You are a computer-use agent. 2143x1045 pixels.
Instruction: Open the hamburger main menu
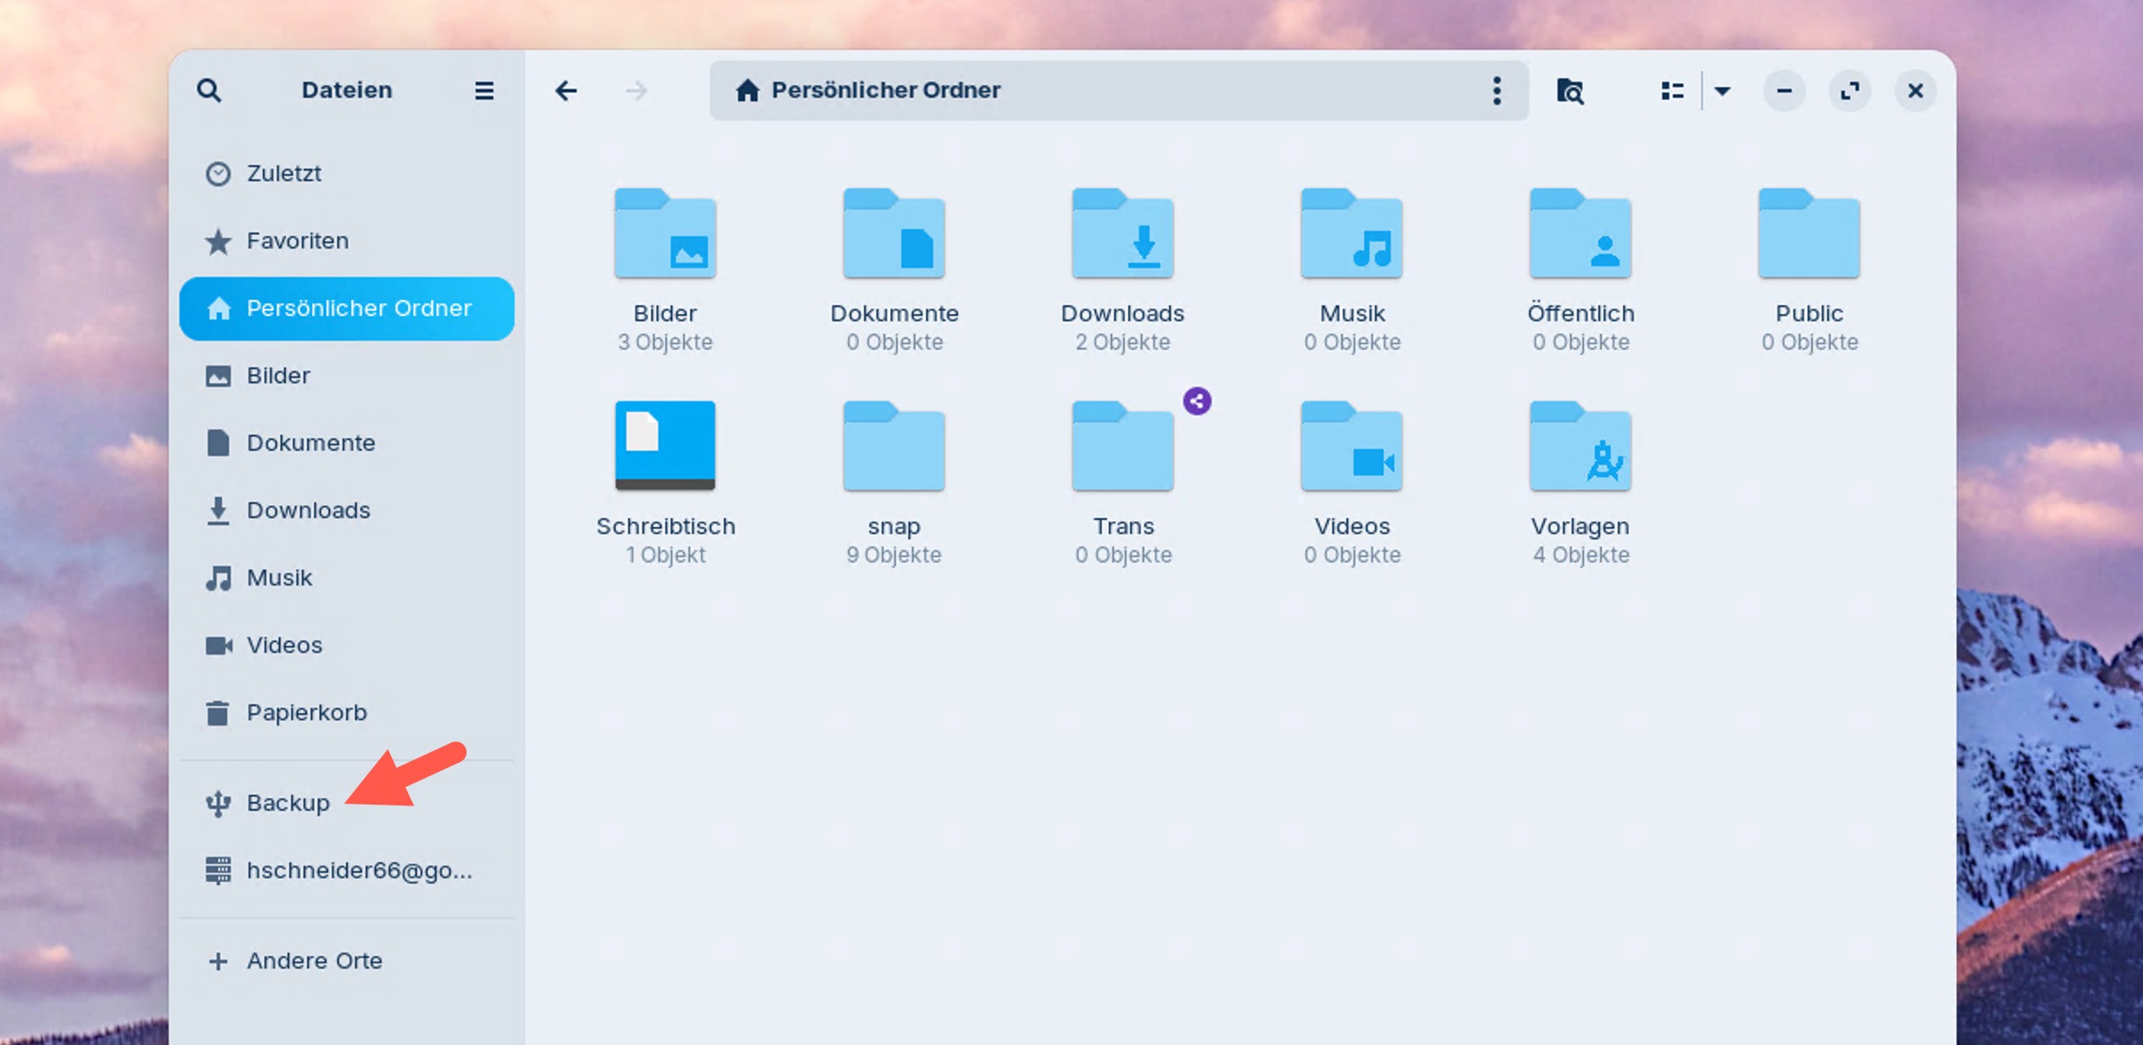(483, 90)
